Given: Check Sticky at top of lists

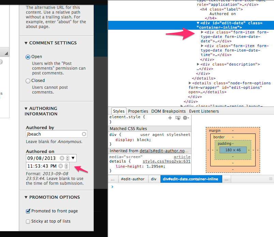Looking at the screenshot, I should pos(28,222).
